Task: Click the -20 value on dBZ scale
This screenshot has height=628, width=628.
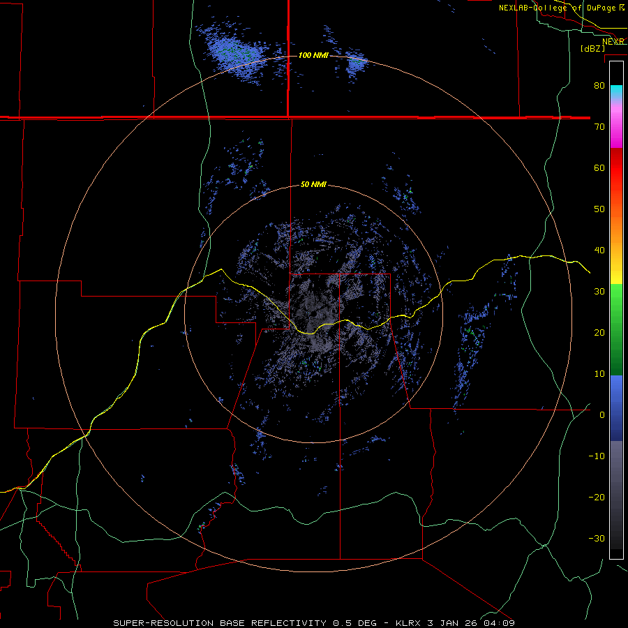Action: [597, 497]
